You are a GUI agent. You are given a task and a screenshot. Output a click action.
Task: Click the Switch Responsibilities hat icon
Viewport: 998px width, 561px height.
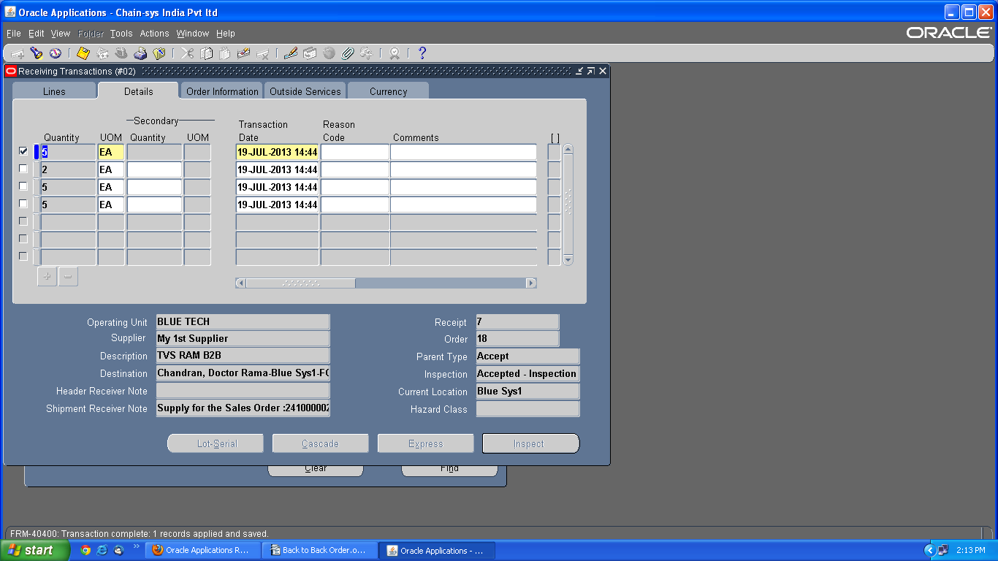121,53
